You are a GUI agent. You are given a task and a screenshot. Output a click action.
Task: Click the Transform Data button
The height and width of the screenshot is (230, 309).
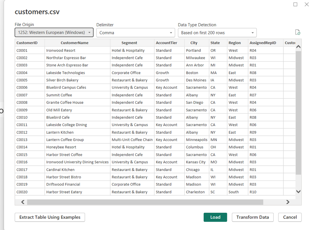point(253,217)
